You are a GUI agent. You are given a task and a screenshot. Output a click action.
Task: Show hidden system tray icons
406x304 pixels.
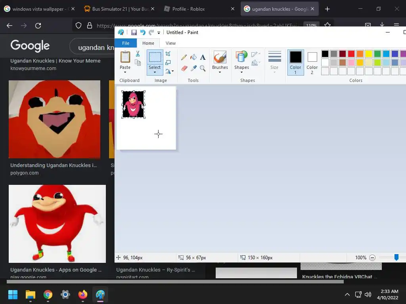point(347,294)
